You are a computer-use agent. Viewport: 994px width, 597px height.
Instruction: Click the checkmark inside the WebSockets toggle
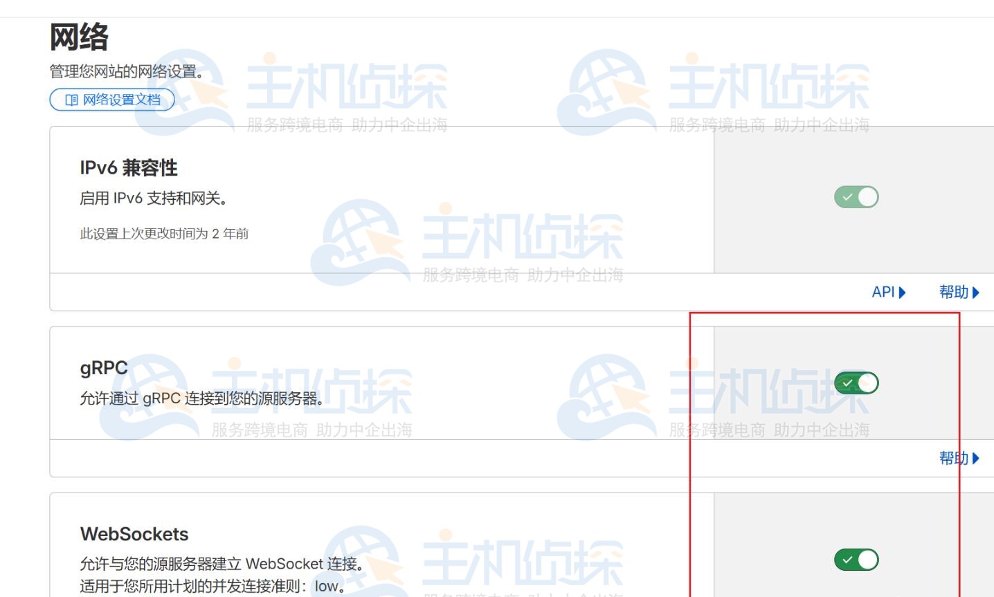846,560
